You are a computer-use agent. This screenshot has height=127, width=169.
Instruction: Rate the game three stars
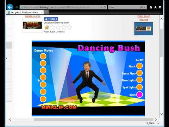[x=58, y=27]
